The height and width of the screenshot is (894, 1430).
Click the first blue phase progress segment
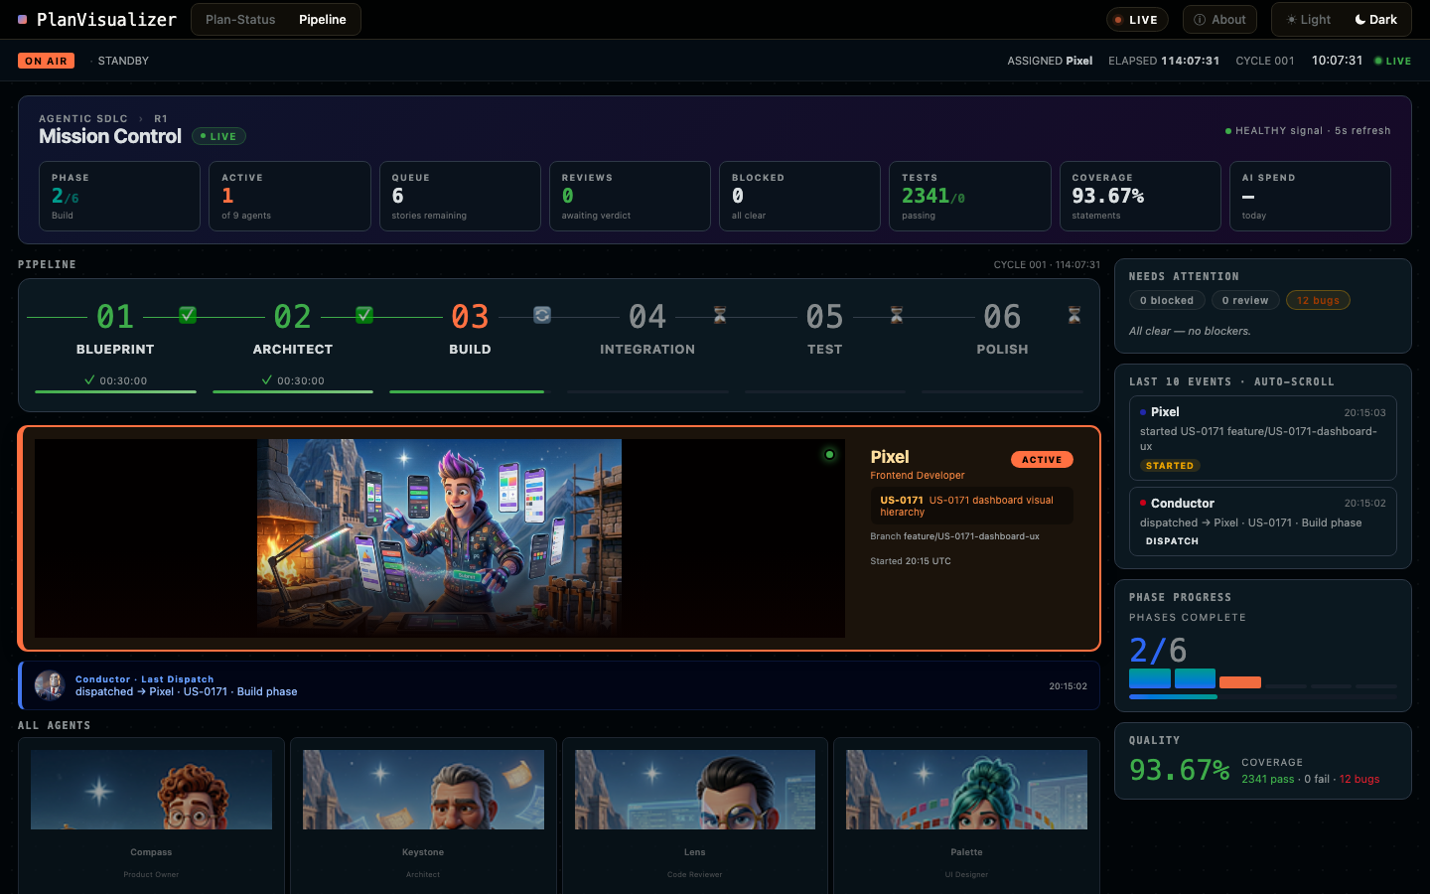click(1150, 678)
